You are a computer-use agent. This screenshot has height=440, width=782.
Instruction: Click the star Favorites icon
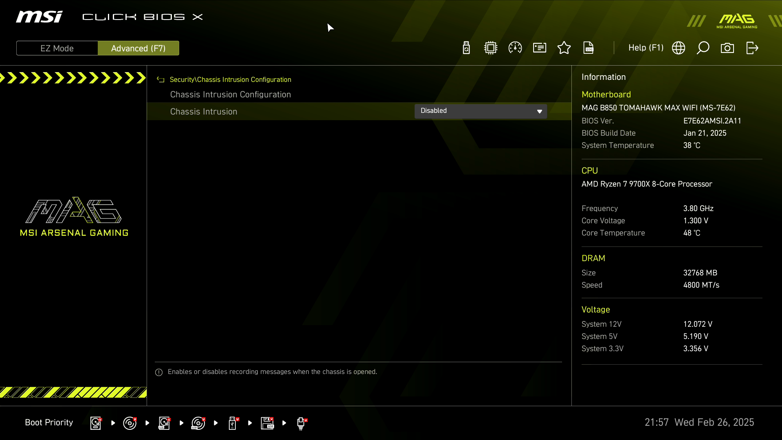(564, 48)
